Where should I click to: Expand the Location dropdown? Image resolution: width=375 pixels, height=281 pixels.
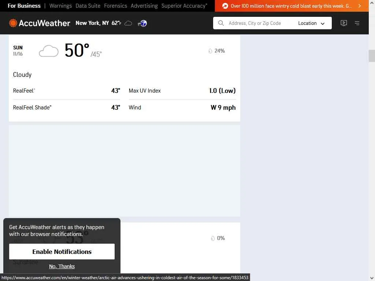tap(311, 23)
